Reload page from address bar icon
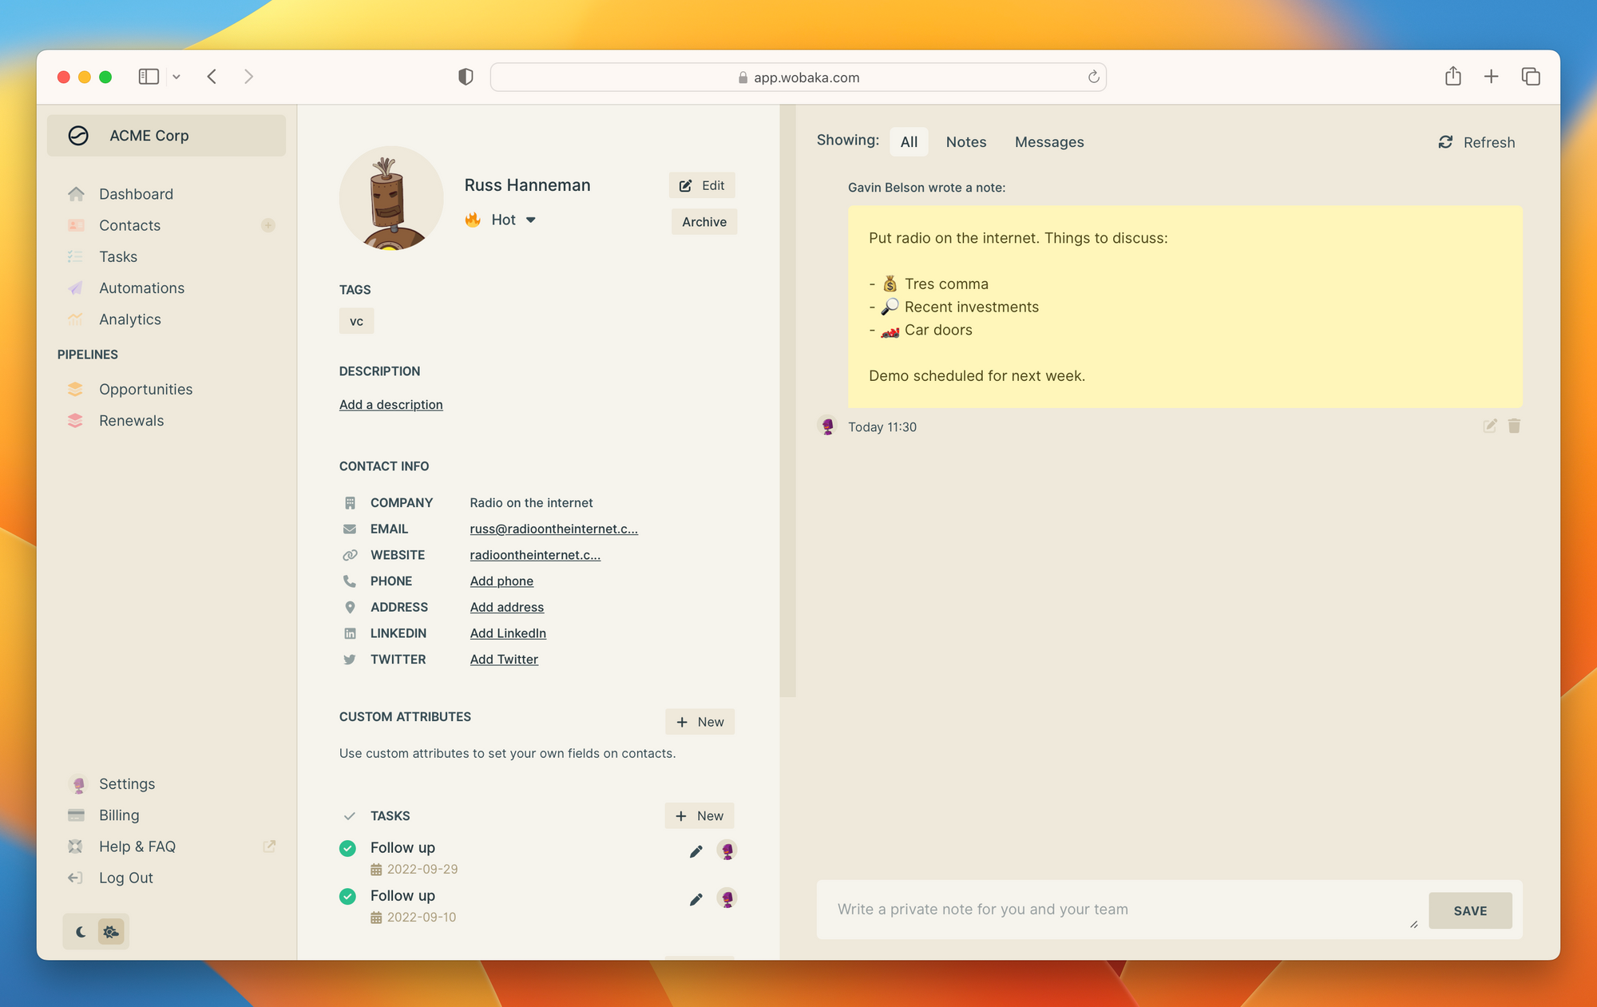This screenshot has width=1597, height=1007. tap(1094, 77)
